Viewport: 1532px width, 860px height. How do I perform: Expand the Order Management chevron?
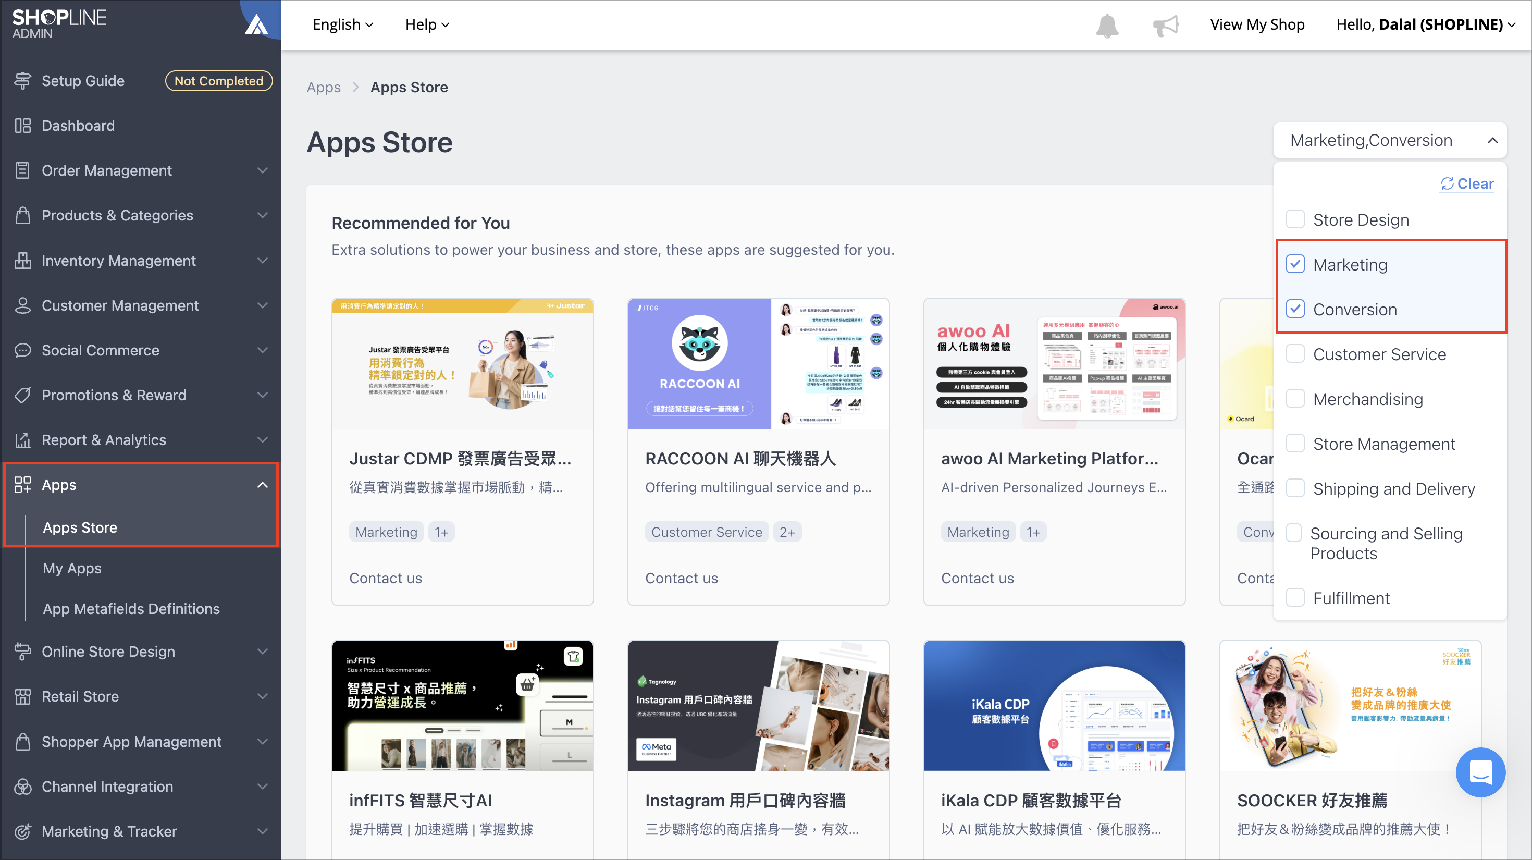(262, 170)
